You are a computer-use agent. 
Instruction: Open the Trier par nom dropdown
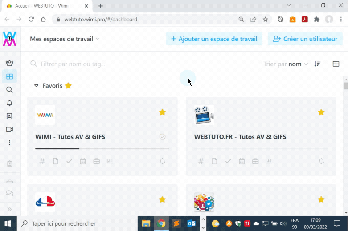[286, 64]
